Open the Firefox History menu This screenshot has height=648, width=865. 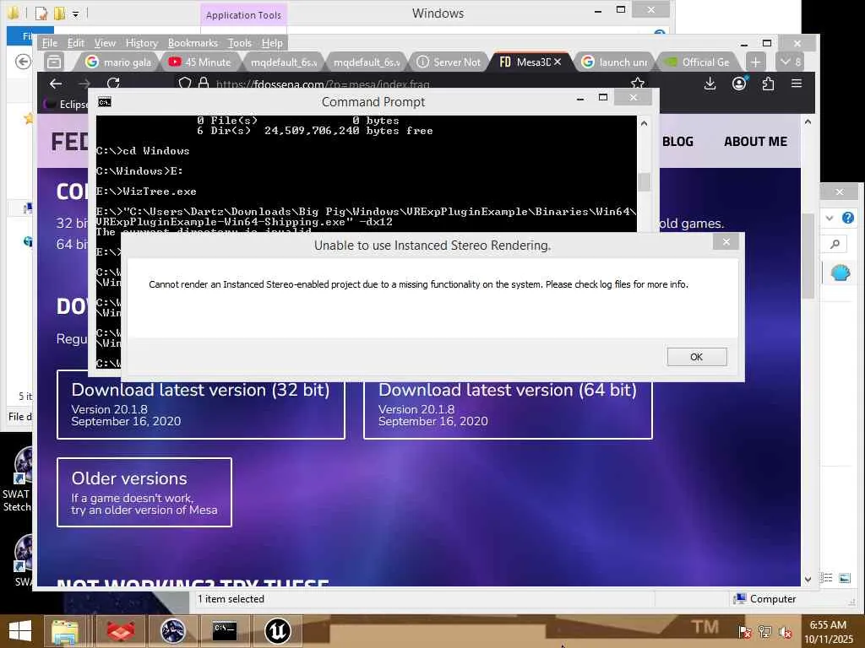pos(142,43)
